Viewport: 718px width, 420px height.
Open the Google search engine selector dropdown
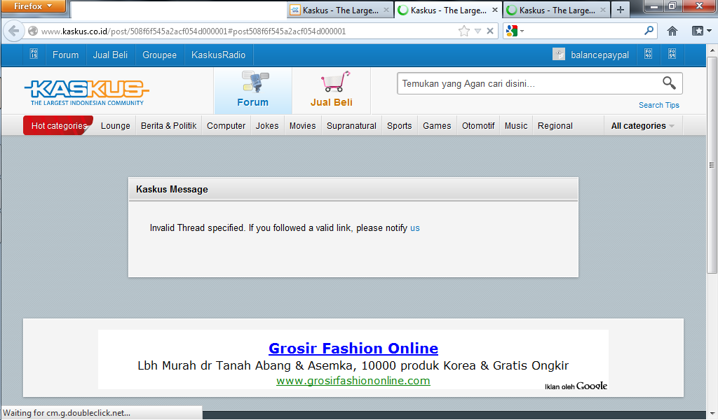point(514,31)
